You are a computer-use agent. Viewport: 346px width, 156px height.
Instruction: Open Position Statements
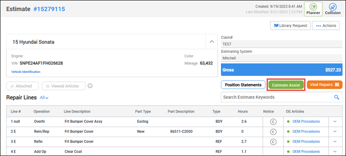[243, 84]
